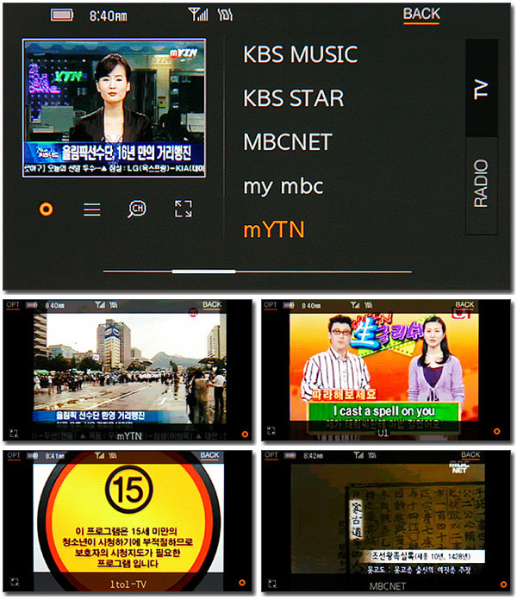
Task: Tap shrink icon on mYTN fullscreen view
Action: (x=14, y=433)
